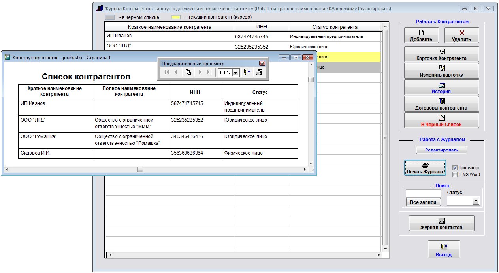Click Изменить карточку to edit the card

tap(441, 71)
